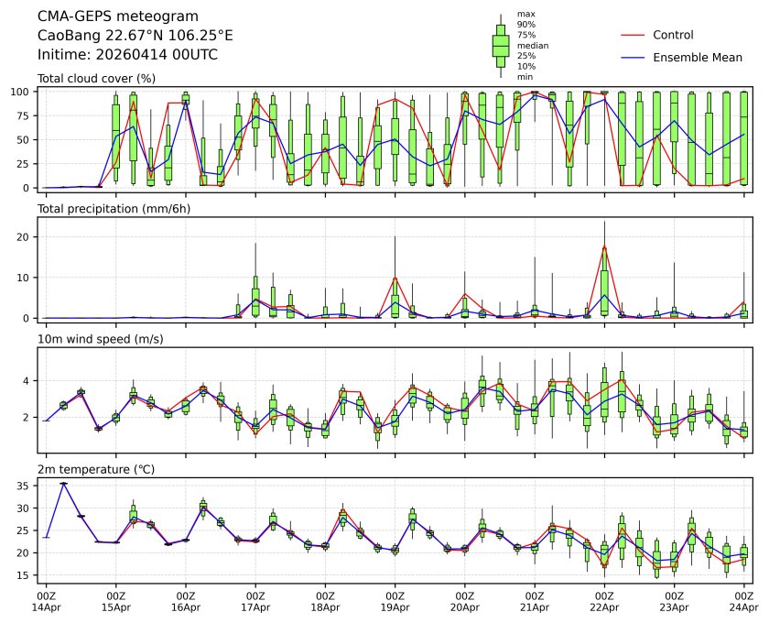Click the CaoBang coordinates text
Screen dimensions: 769x623
[135, 36]
